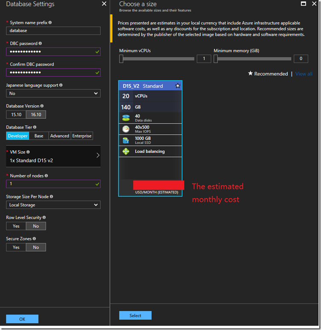Click the info icon beside Database Version

(x=42, y=106)
